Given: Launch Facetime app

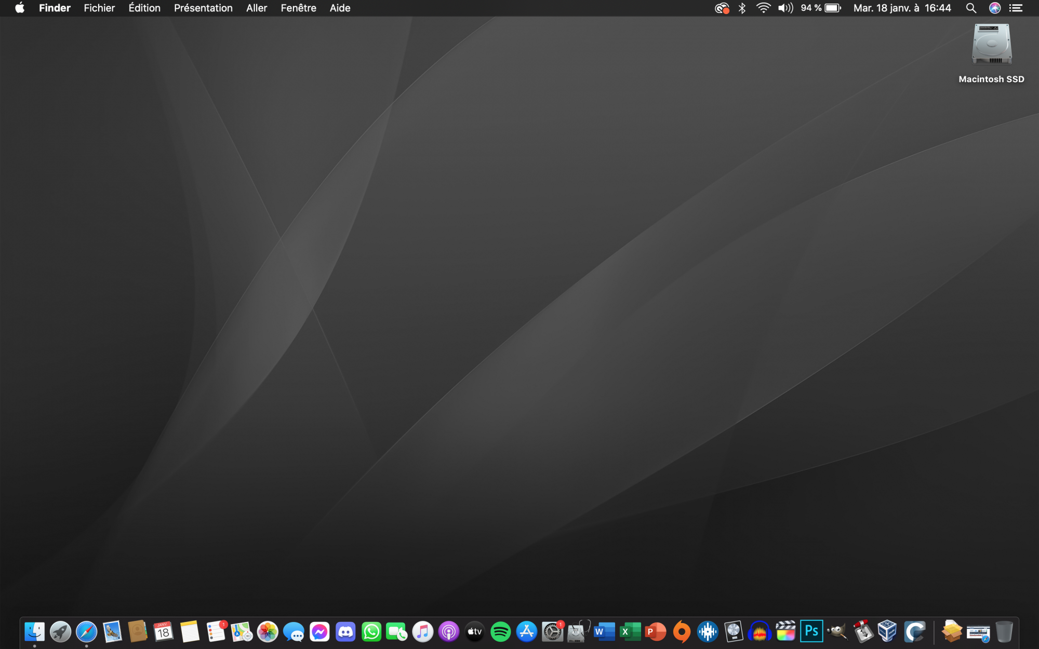Looking at the screenshot, I should pos(397,632).
